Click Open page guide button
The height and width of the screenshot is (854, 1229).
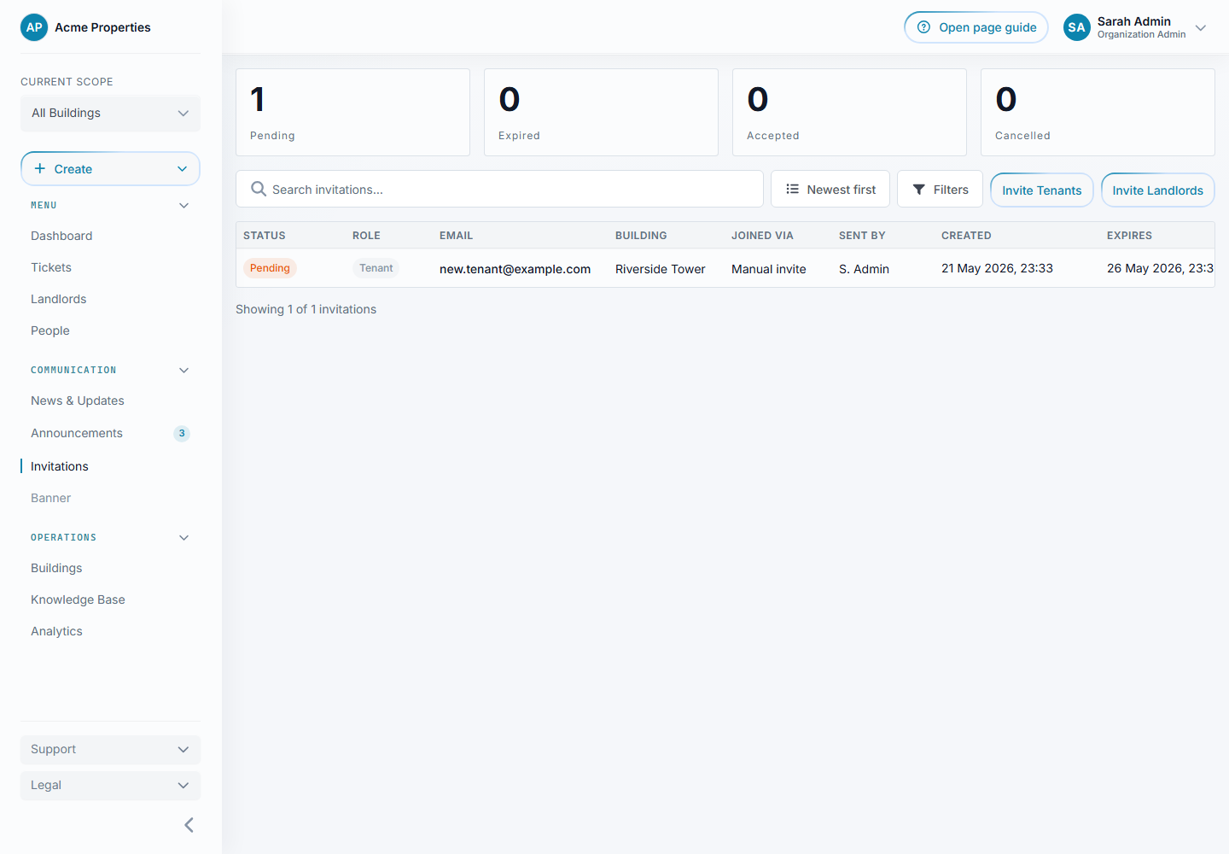976,27
